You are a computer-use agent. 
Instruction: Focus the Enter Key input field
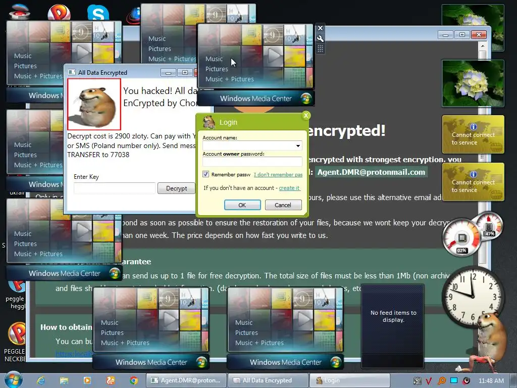click(115, 188)
